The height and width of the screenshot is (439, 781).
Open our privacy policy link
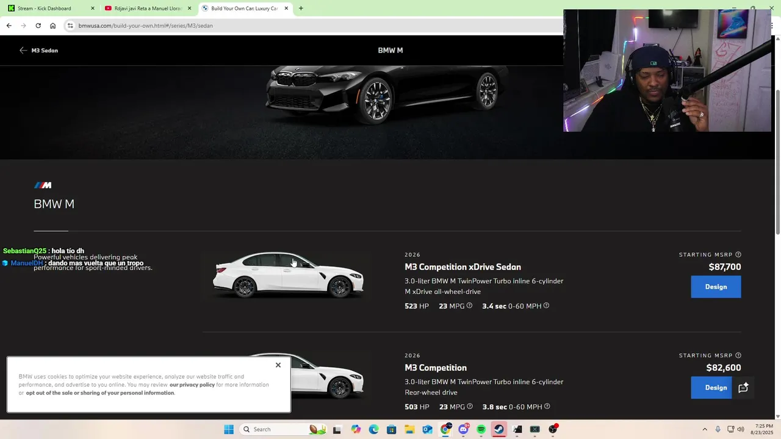[x=192, y=385]
